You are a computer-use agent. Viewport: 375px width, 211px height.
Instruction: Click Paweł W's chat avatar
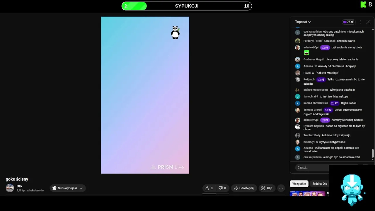point(298,73)
